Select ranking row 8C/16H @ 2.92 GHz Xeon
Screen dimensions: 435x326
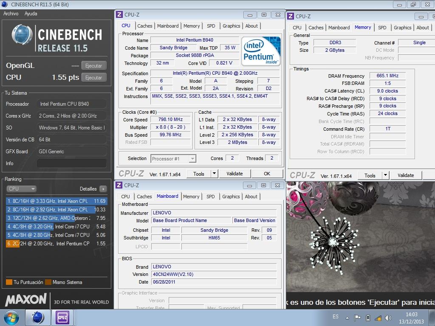[56, 210]
